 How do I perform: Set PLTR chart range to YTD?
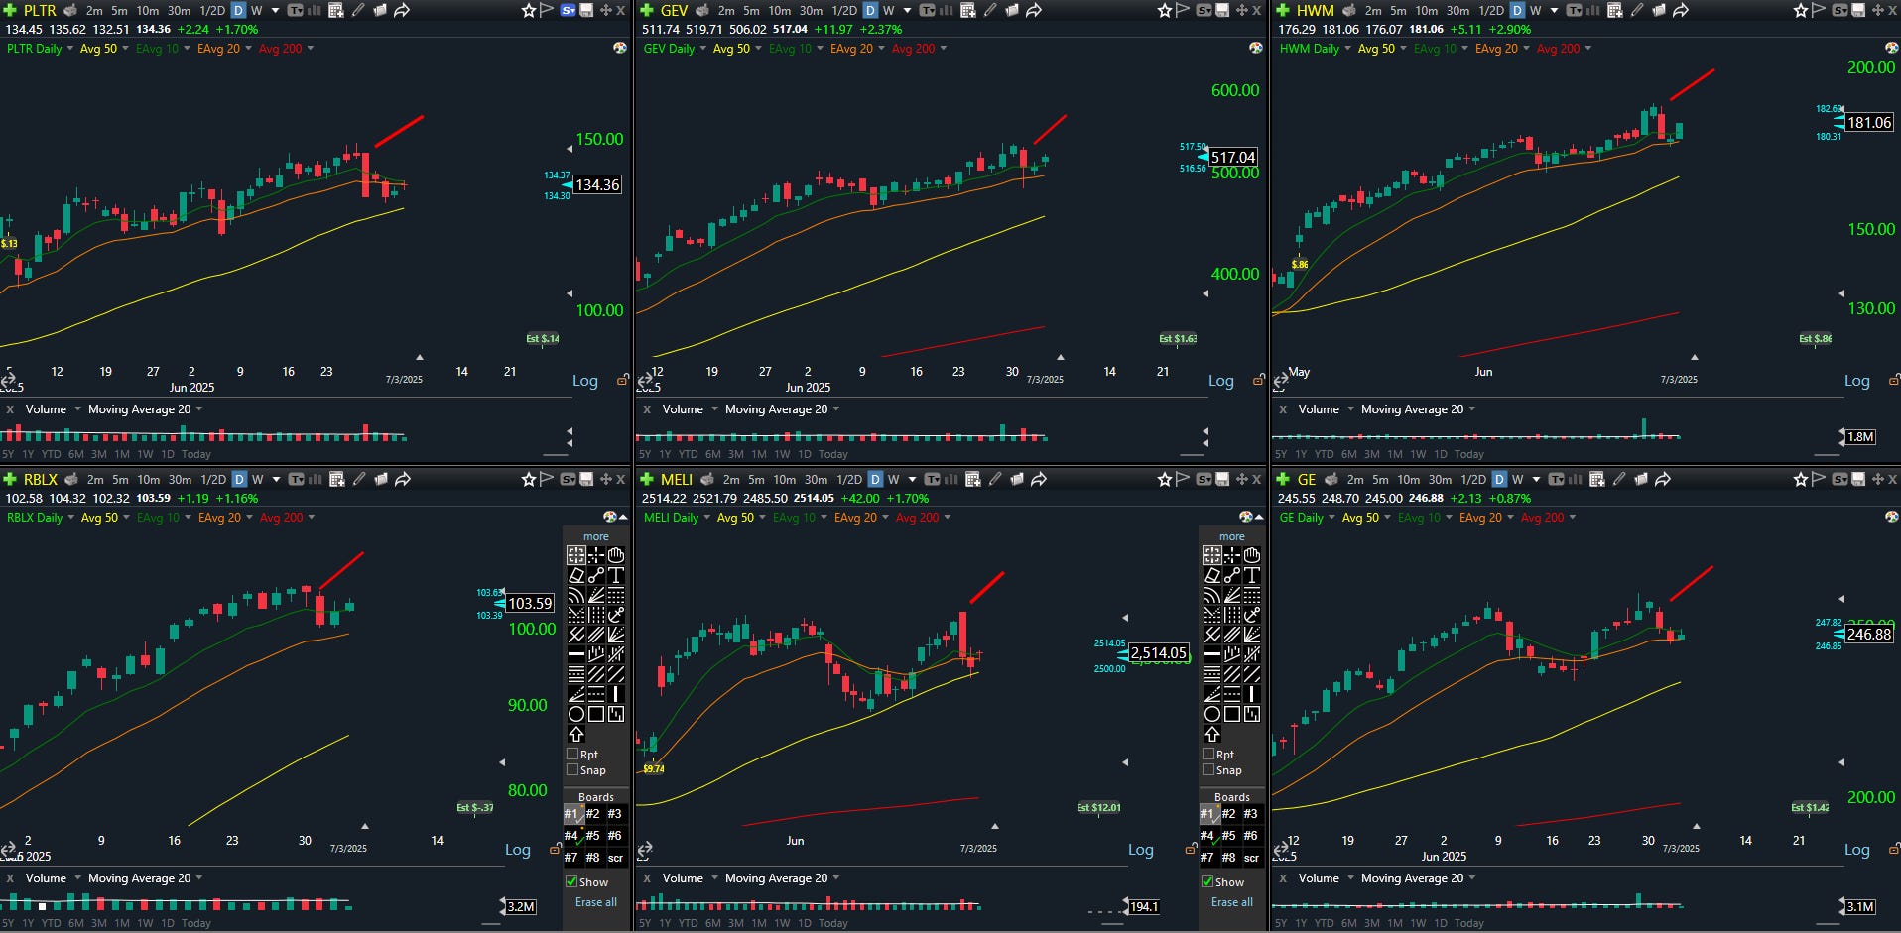[52, 454]
